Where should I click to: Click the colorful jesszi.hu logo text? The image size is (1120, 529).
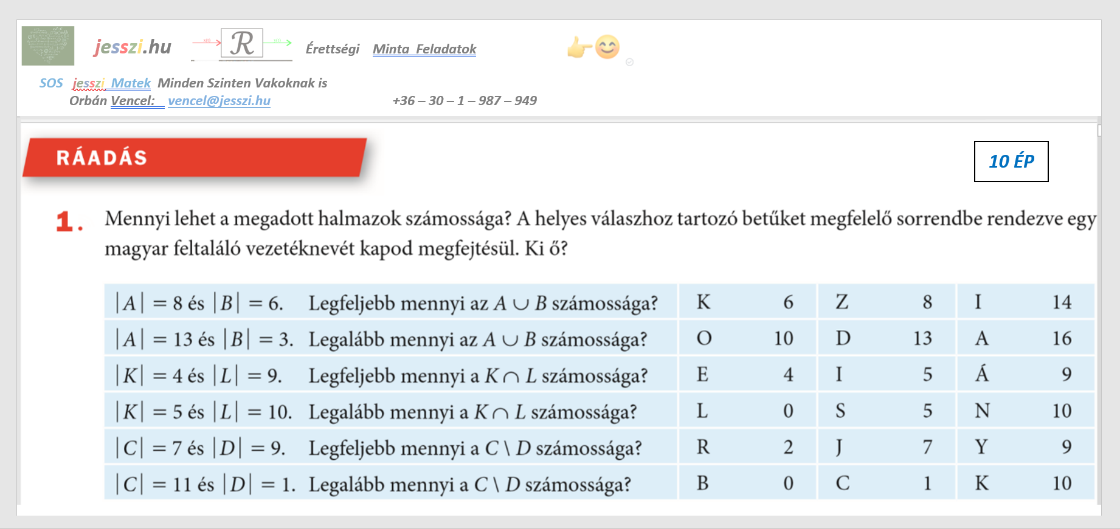133,47
